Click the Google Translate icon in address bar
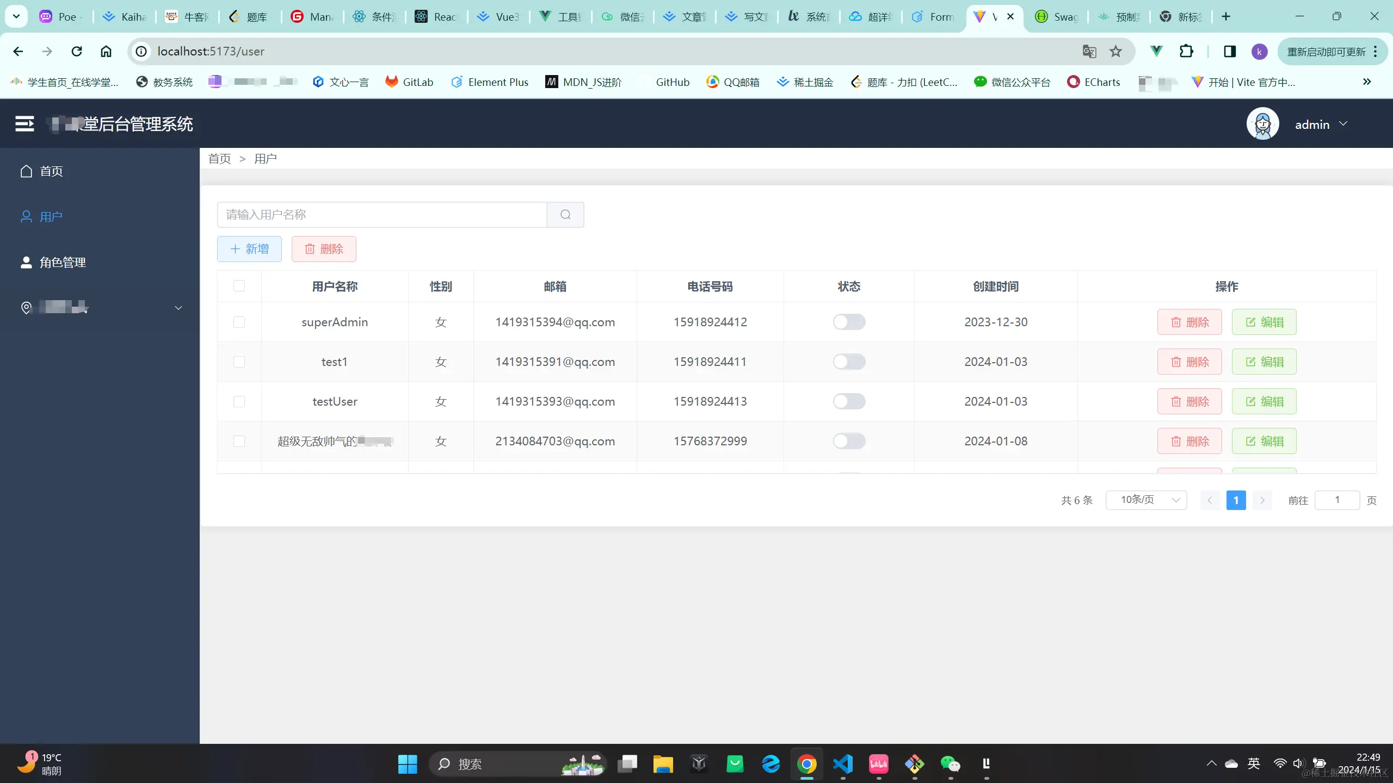The width and height of the screenshot is (1393, 783). 1089,51
